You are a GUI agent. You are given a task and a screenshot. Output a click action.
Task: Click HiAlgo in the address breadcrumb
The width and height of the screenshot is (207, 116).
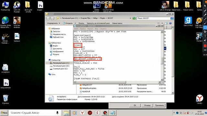click(x=95, y=18)
